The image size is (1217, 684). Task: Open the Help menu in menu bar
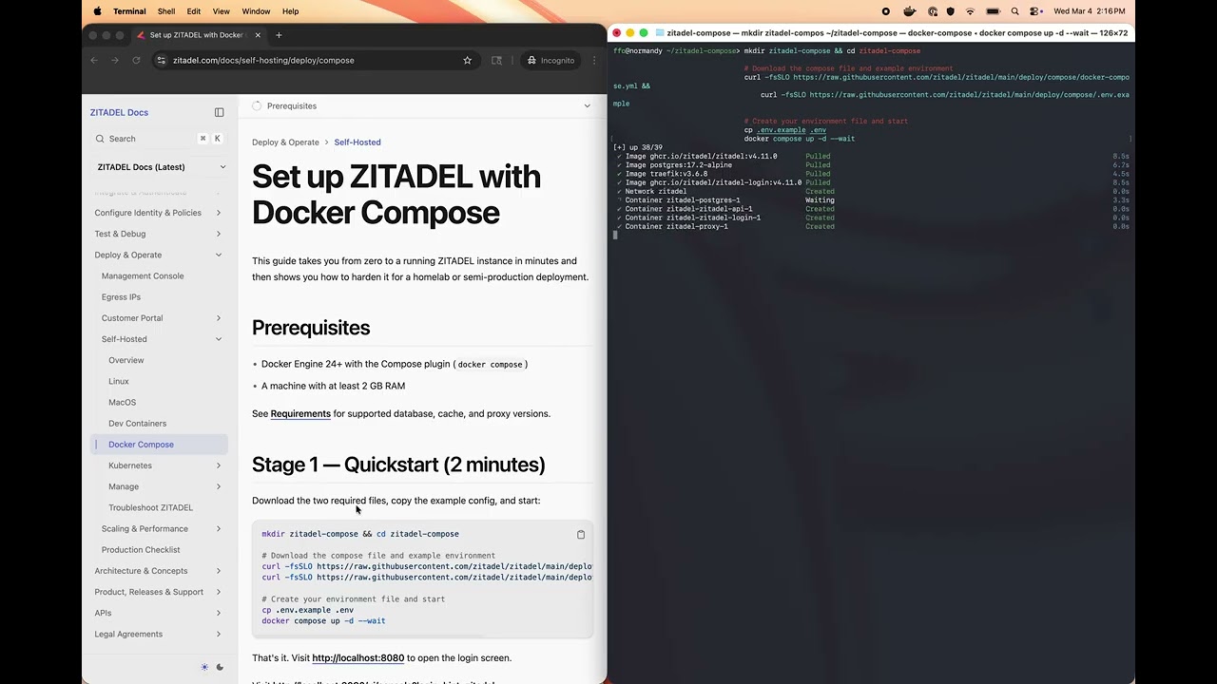pyautogui.click(x=291, y=11)
